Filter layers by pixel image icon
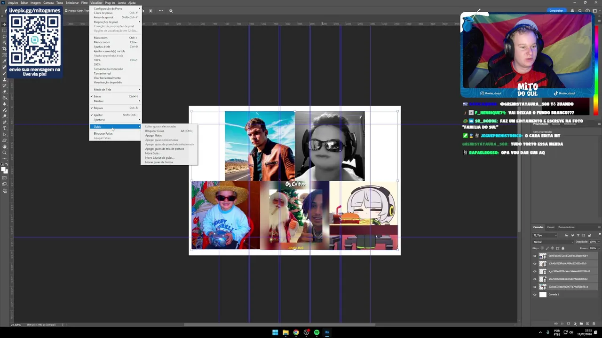Viewport: 602px width, 338px height. [x=567, y=235]
